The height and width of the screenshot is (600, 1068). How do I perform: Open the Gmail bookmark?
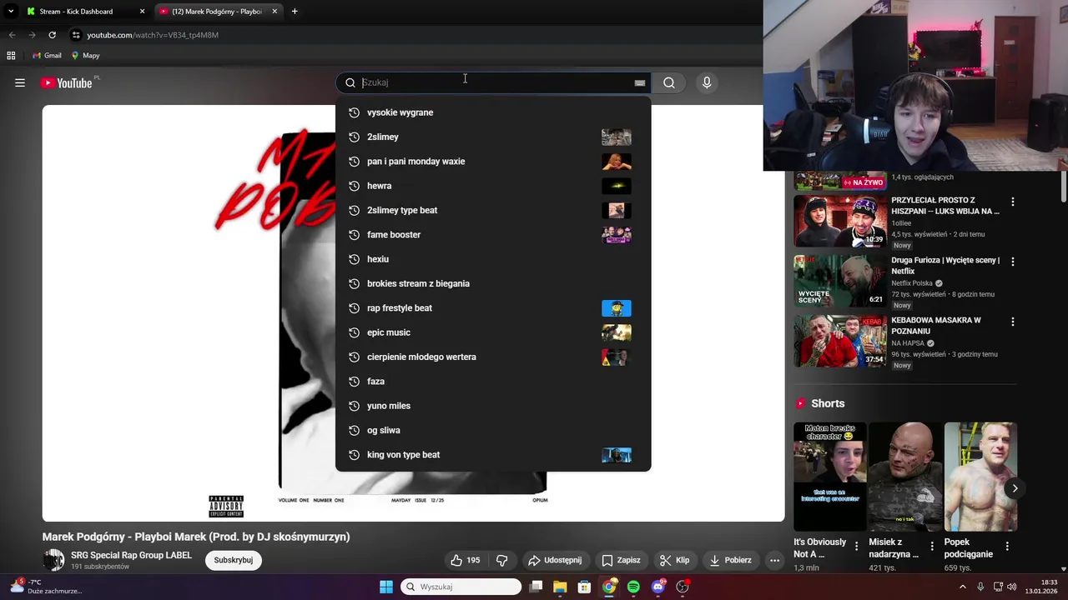pos(47,56)
